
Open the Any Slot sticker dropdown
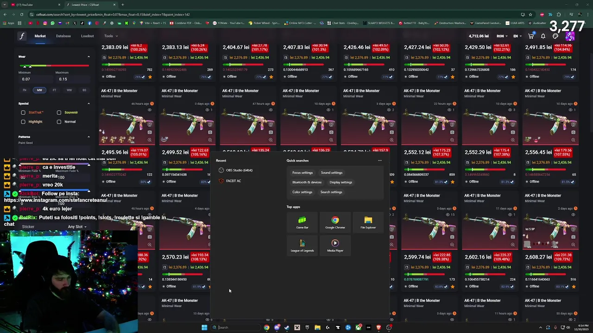click(x=77, y=227)
